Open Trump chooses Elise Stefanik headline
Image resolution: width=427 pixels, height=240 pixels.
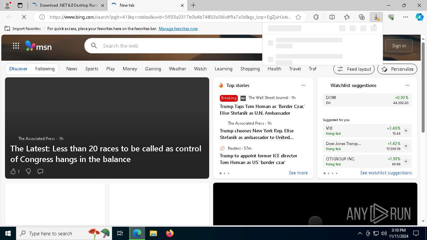(x=257, y=134)
